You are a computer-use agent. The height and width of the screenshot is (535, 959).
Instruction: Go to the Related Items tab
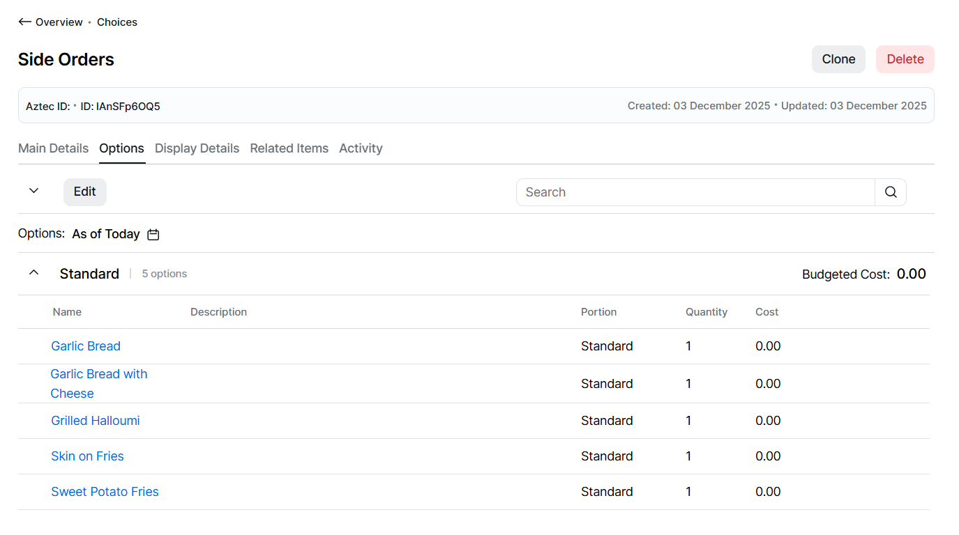tap(289, 148)
